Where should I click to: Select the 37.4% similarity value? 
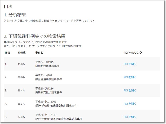(x=21, y=117)
